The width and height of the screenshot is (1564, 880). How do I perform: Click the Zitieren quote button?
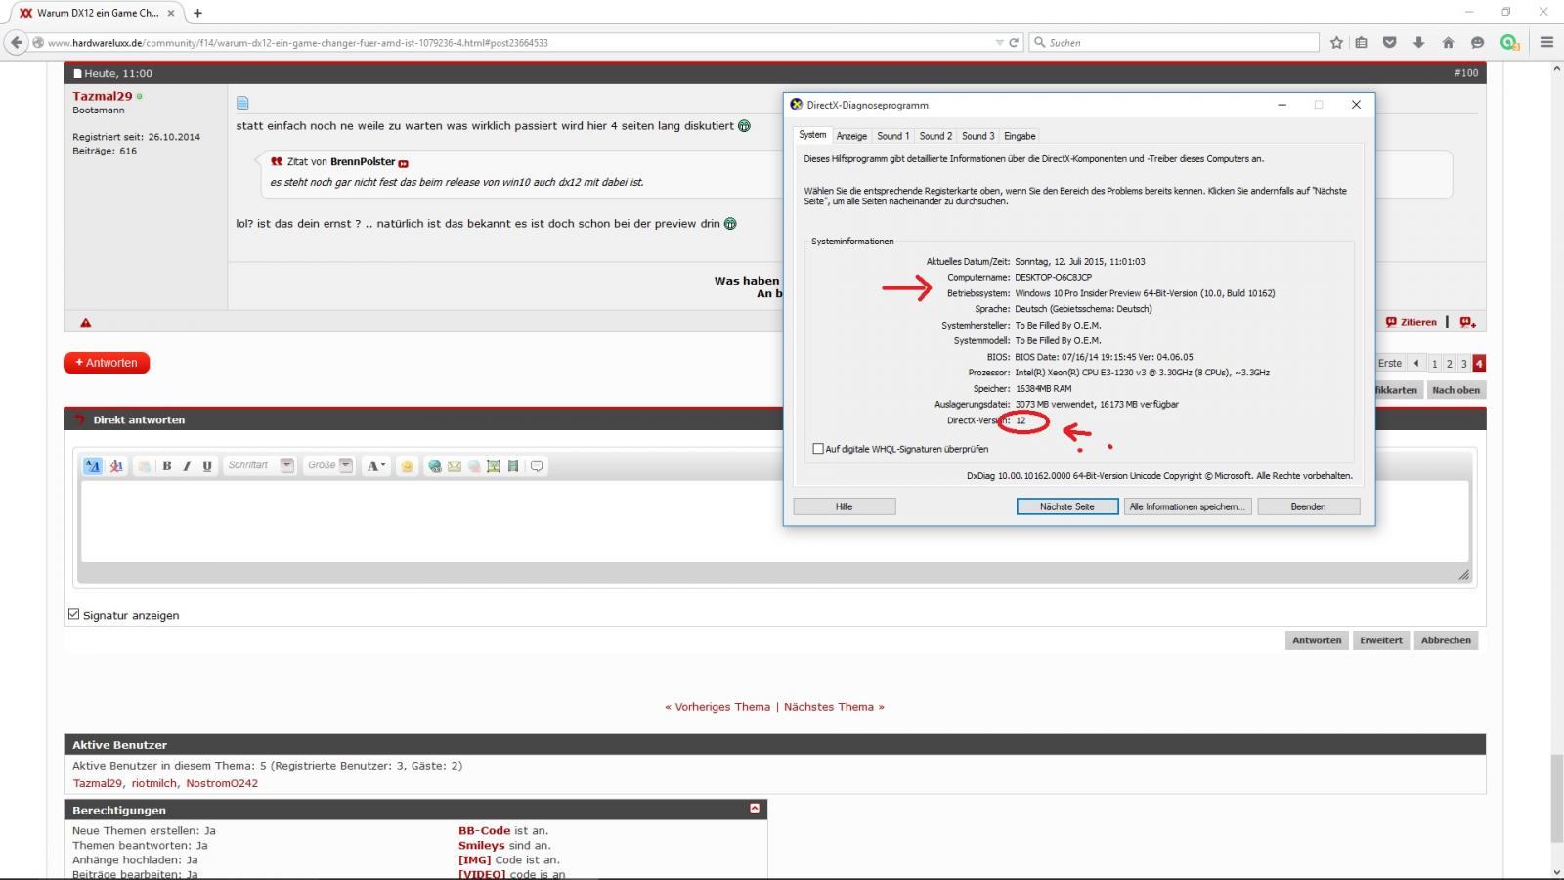(x=1412, y=322)
